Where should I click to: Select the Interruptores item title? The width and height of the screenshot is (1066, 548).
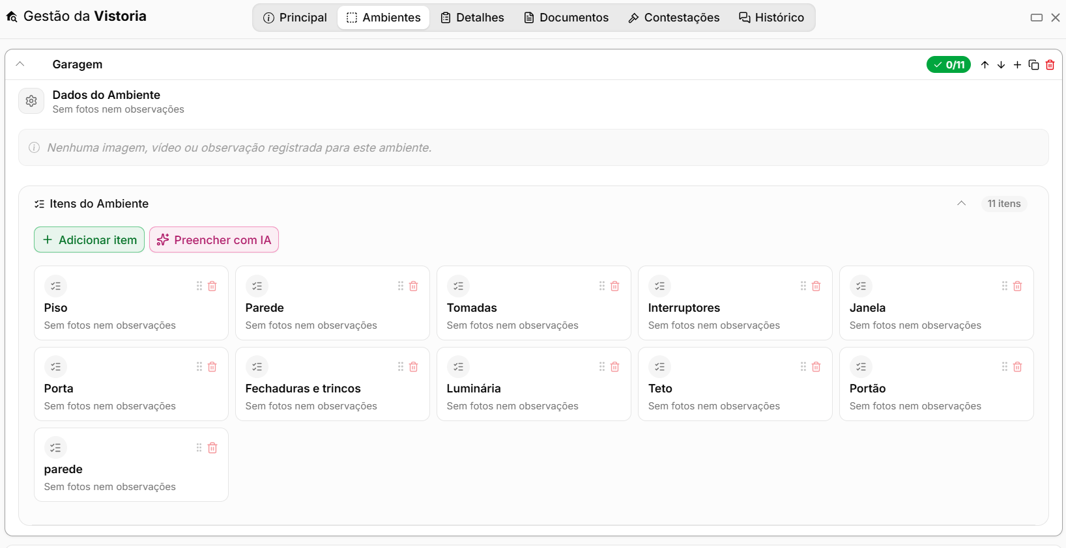coord(684,308)
